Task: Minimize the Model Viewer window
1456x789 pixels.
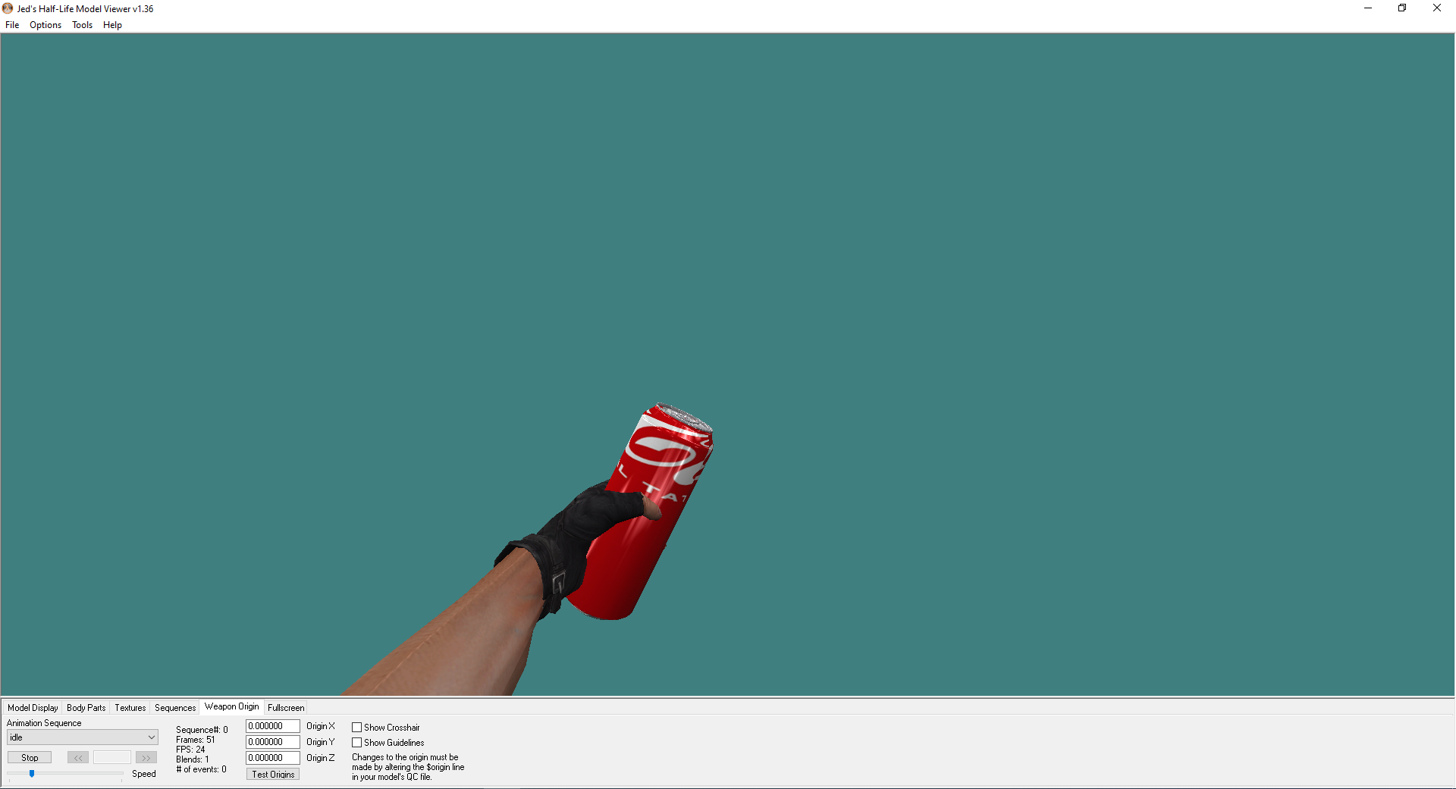Action: click(1368, 8)
